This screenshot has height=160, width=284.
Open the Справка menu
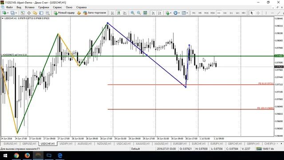(81, 8)
